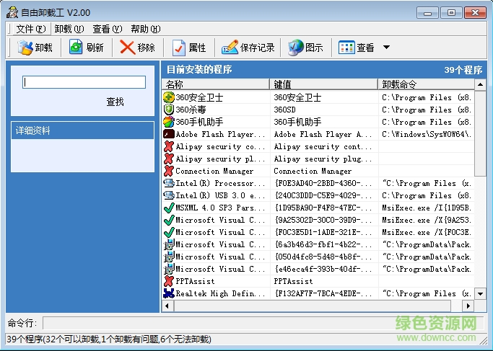Select the 详细资料 panel header
The height and width of the screenshot is (351, 493).
pos(82,130)
